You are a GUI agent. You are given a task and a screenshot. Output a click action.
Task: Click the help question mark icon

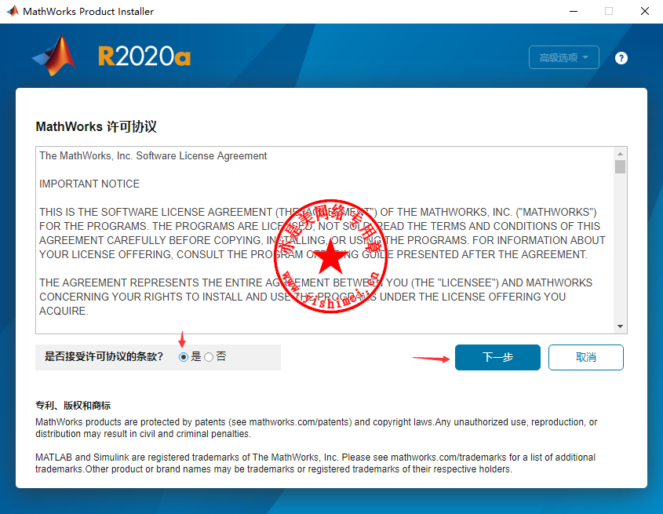point(621,58)
